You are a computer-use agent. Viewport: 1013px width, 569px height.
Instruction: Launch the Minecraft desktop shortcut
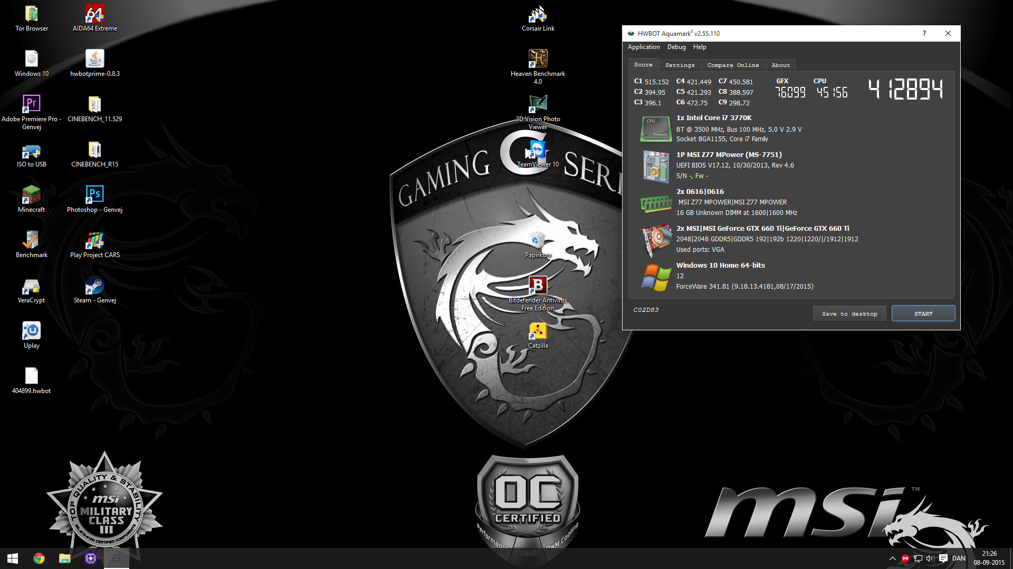32,200
